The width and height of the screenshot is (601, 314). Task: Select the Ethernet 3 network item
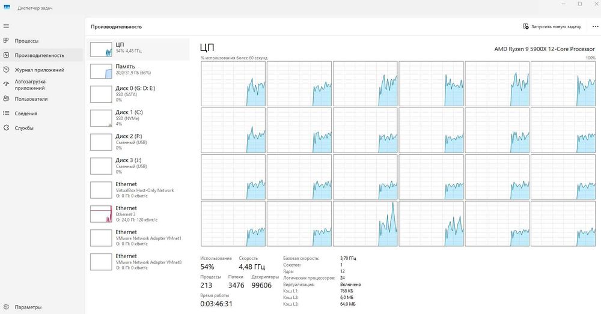[x=139, y=214]
